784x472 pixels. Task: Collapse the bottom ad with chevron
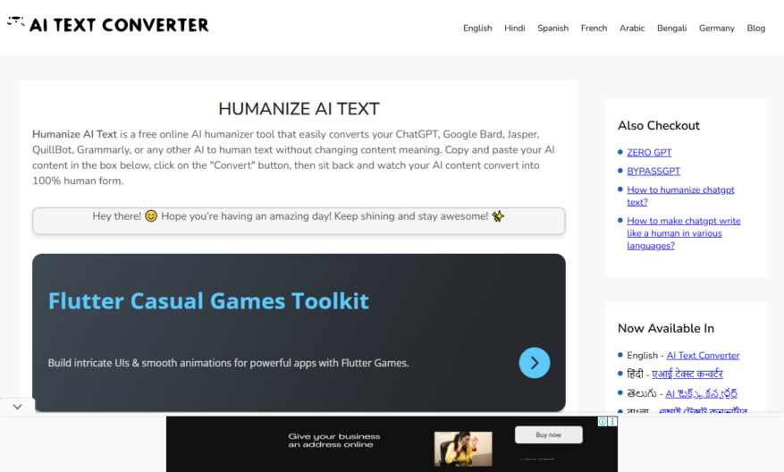tap(18, 407)
